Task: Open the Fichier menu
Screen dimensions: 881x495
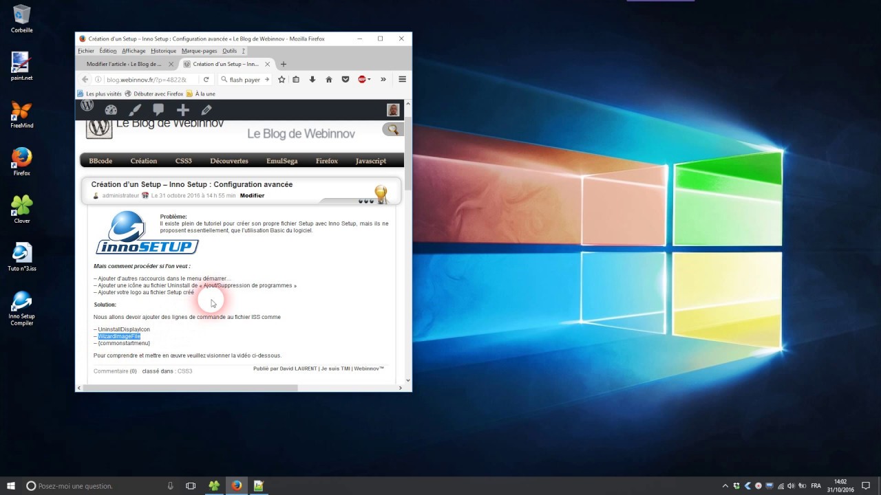Action: click(x=86, y=51)
